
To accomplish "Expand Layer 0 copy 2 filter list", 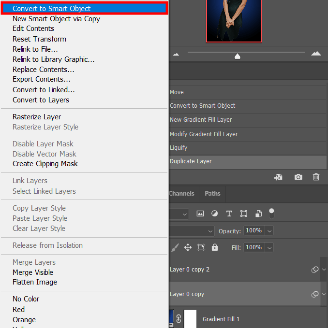I will [324, 270].
